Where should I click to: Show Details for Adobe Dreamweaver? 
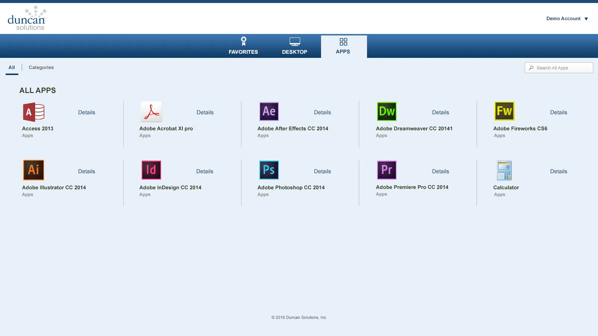441,112
